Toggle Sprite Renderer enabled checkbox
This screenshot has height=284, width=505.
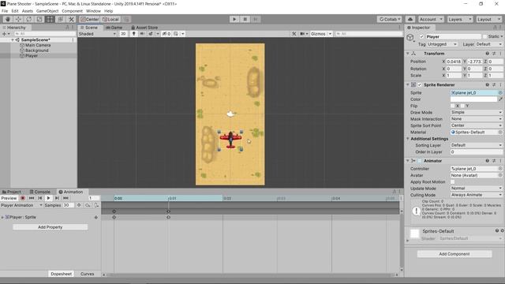pyautogui.click(x=420, y=84)
